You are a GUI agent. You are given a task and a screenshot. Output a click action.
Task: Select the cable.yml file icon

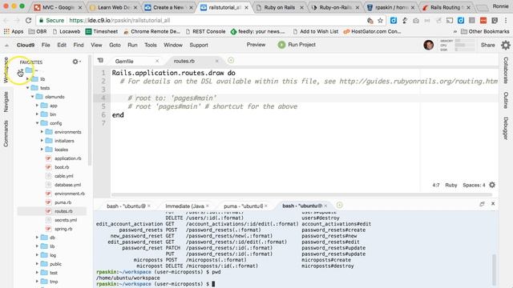pos(48,176)
